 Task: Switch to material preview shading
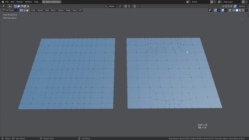pyautogui.click(x=240, y=10)
